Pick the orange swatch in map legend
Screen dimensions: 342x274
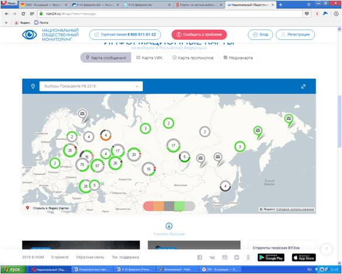159,206
